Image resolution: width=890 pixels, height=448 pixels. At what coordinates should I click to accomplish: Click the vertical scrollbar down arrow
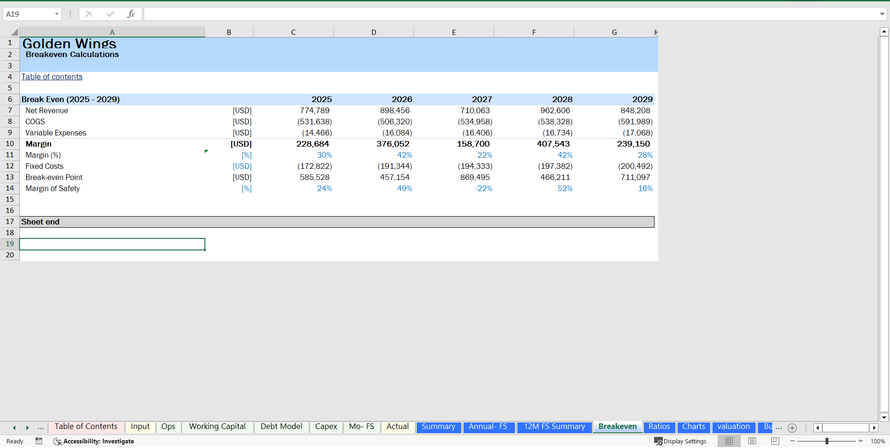(884, 417)
